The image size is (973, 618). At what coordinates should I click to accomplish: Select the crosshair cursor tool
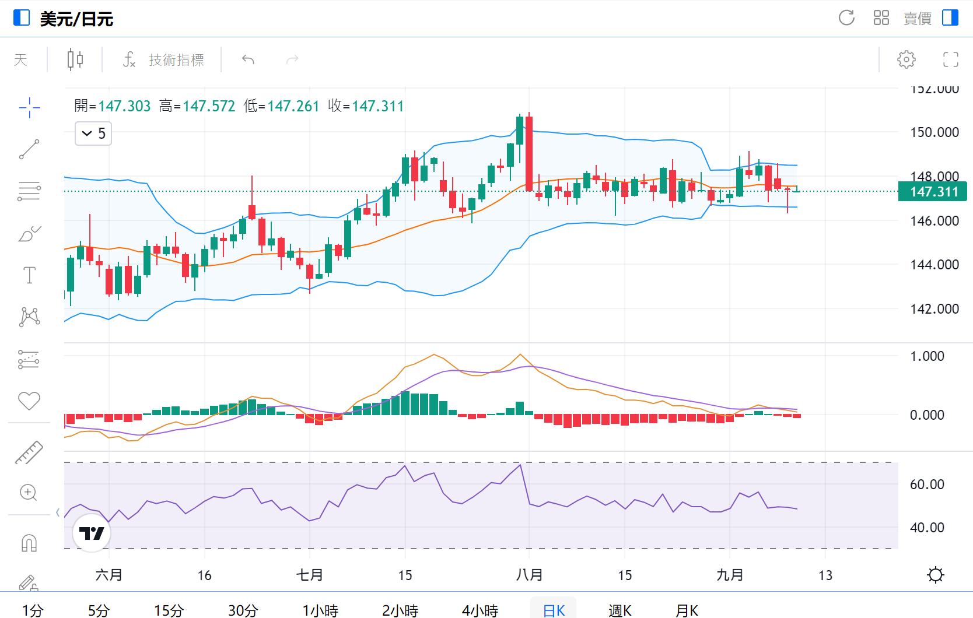coord(29,108)
